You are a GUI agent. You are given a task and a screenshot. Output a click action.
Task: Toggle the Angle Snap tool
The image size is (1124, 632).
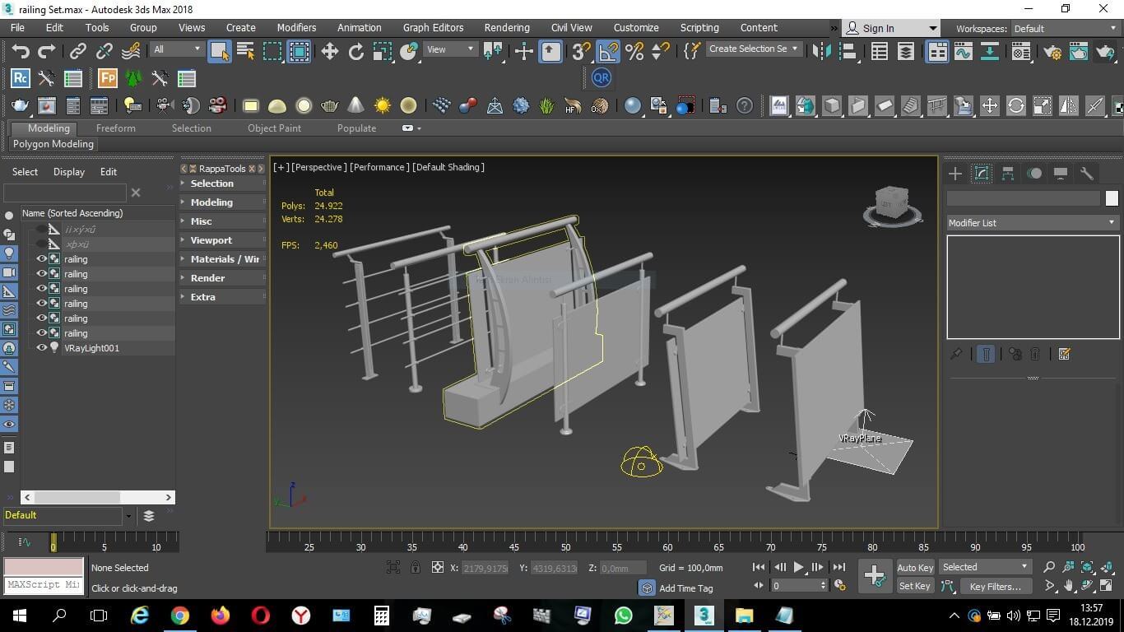pyautogui.click(x=607, y=52)
